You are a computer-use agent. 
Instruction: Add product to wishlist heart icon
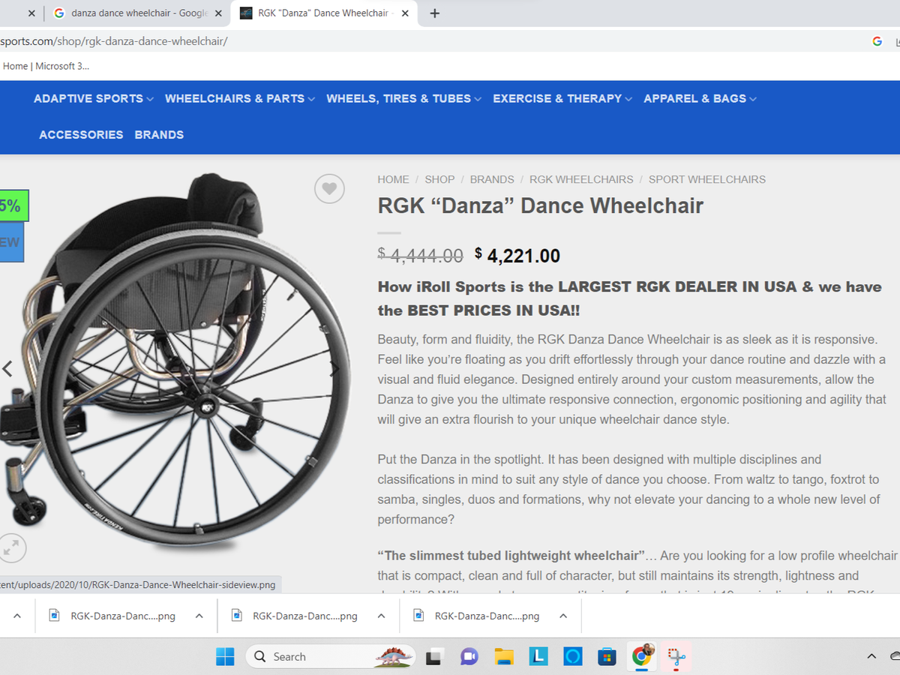tap(329, 189)
